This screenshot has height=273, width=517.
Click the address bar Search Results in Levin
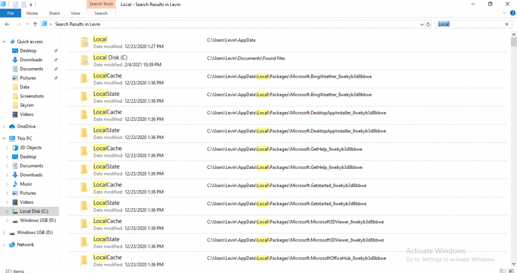[x=77, y=24]
